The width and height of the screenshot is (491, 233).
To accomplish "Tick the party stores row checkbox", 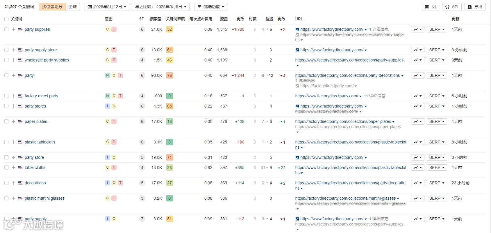I will pyautogui.click(x=6, y=106).
